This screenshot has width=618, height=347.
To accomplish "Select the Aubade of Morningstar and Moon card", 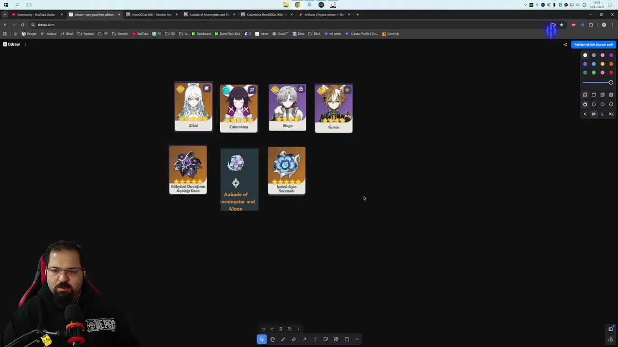I will [x=239, y=180].
